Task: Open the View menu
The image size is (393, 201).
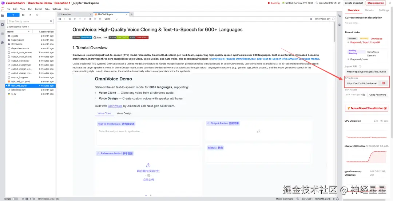Action: click(23, 9)
